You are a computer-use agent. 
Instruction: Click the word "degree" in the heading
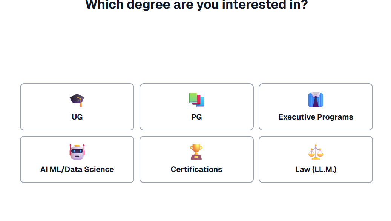coord(144,5)
